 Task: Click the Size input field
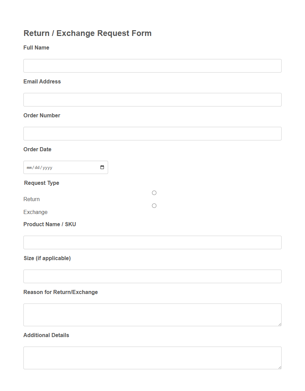point(152,276)
